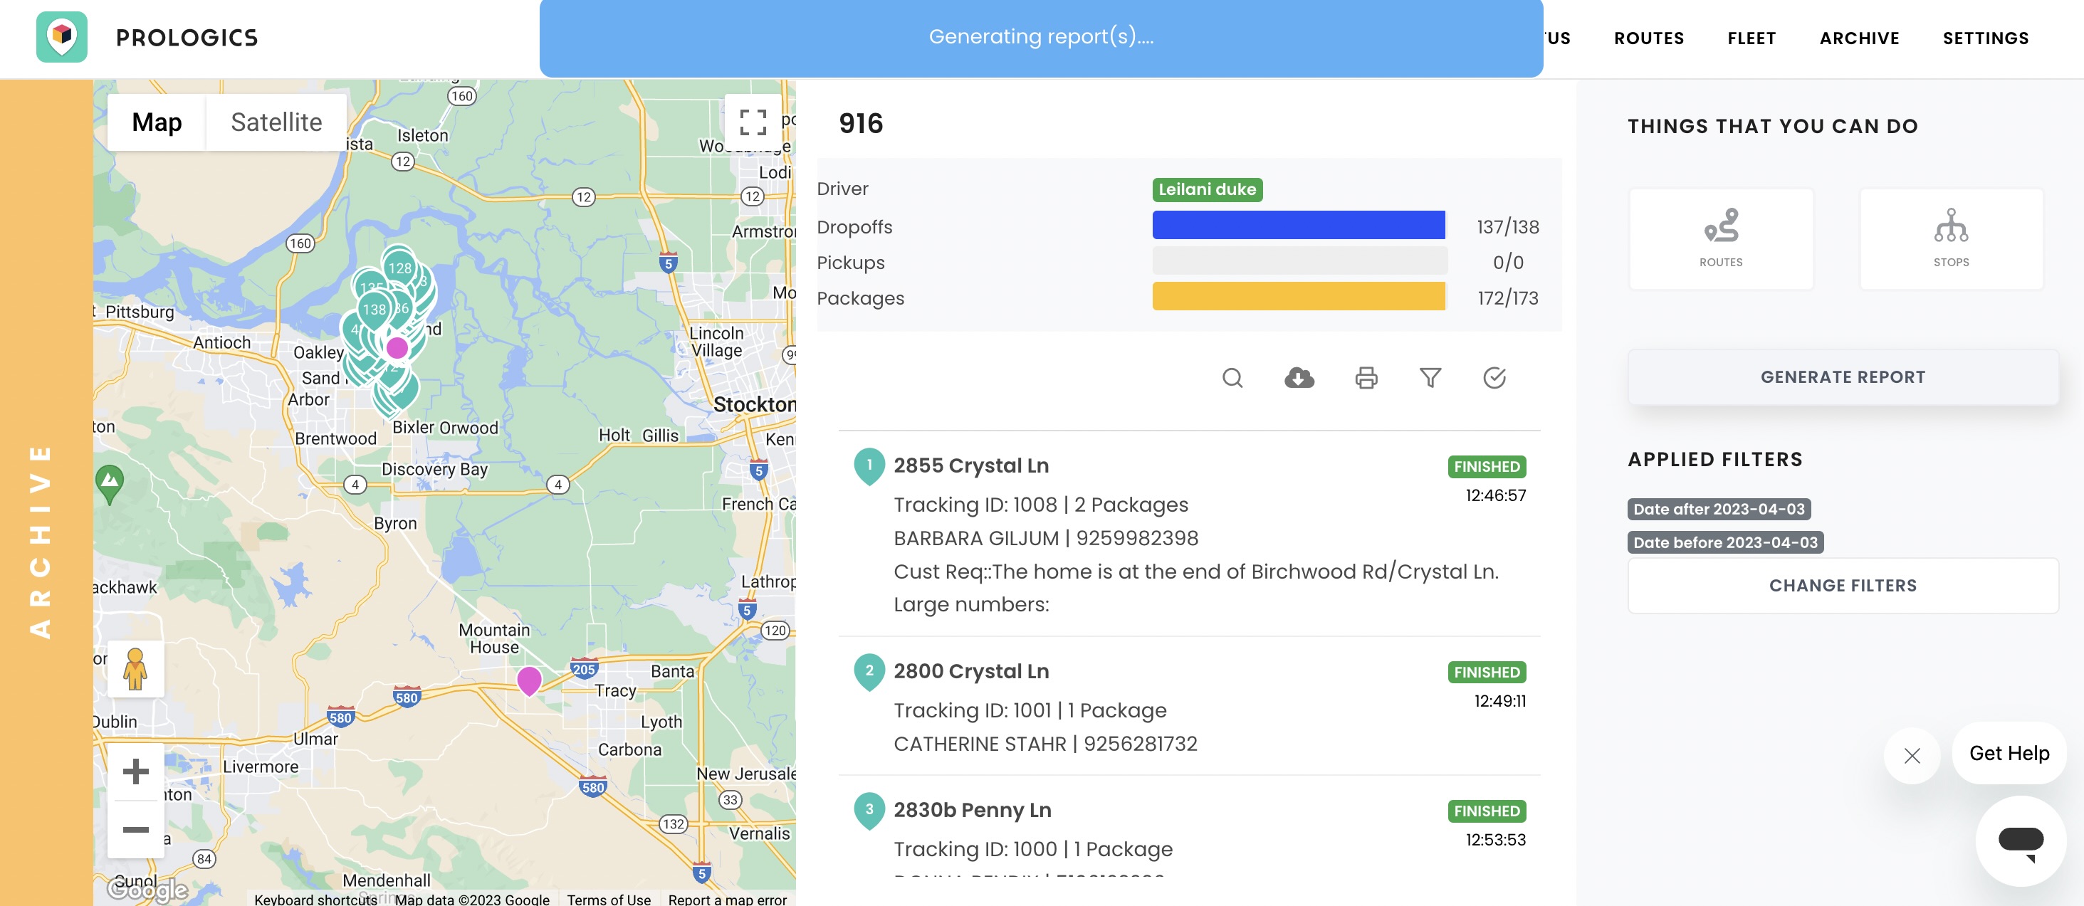This screenshot has height=906, width=2084.
Task: Zoom in the map
Action: (x=135, y=771)
